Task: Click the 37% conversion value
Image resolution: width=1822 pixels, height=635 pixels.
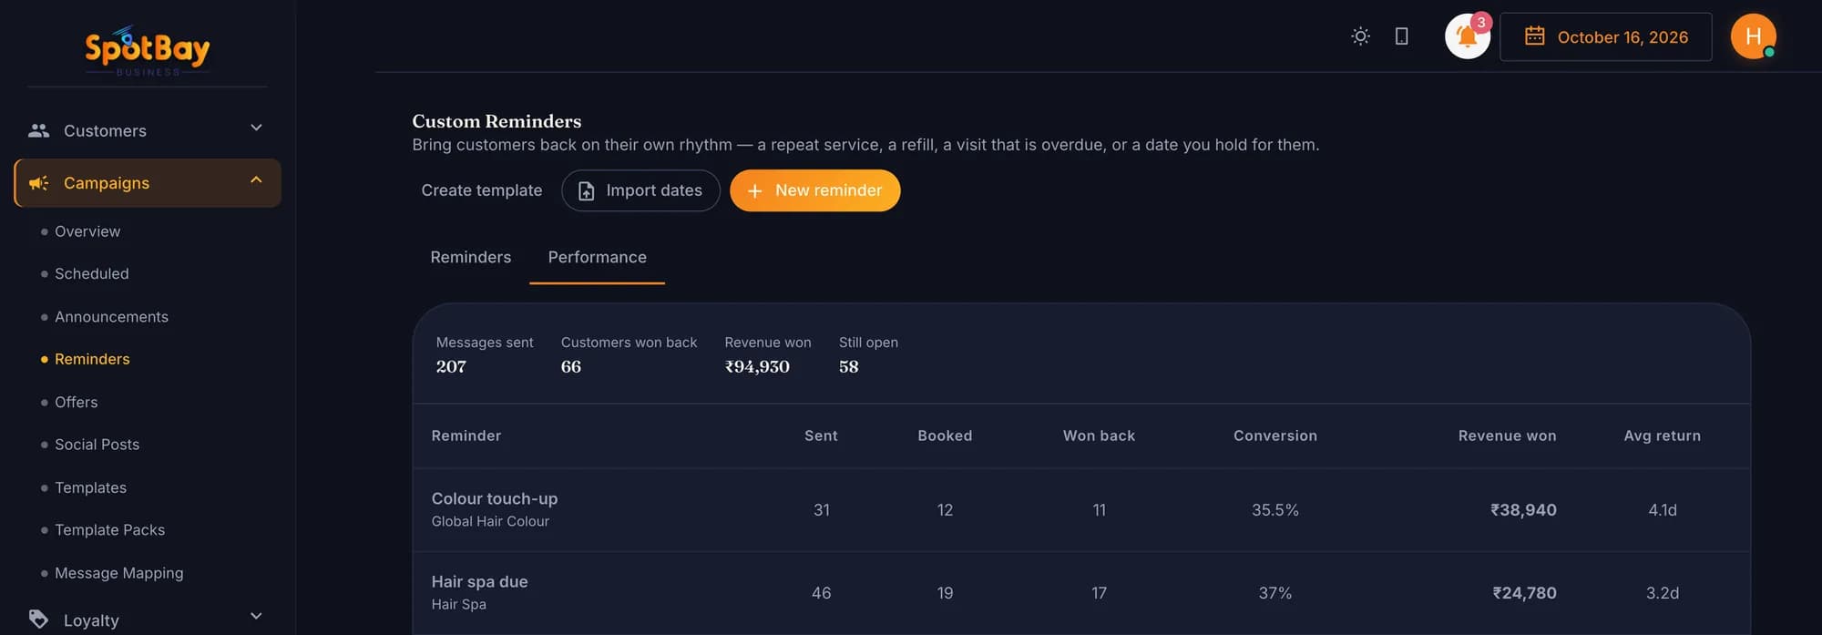Action: pyautogui.click(x=1274, y=593)
